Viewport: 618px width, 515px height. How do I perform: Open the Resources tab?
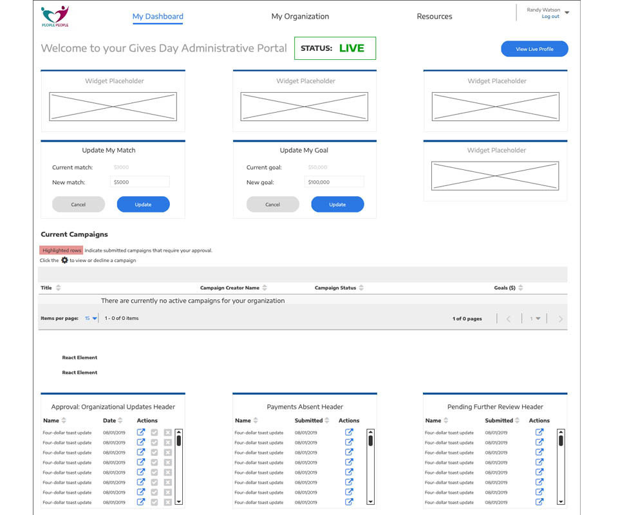coord(435,17)
